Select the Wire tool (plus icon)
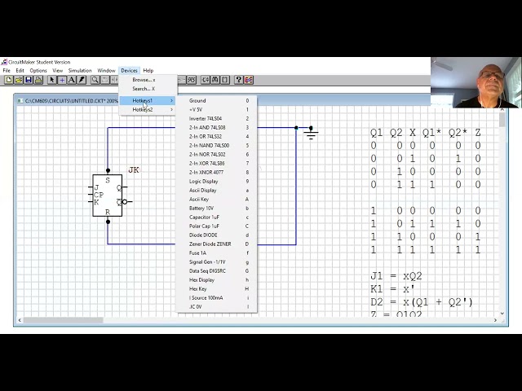 click(62, 80)
